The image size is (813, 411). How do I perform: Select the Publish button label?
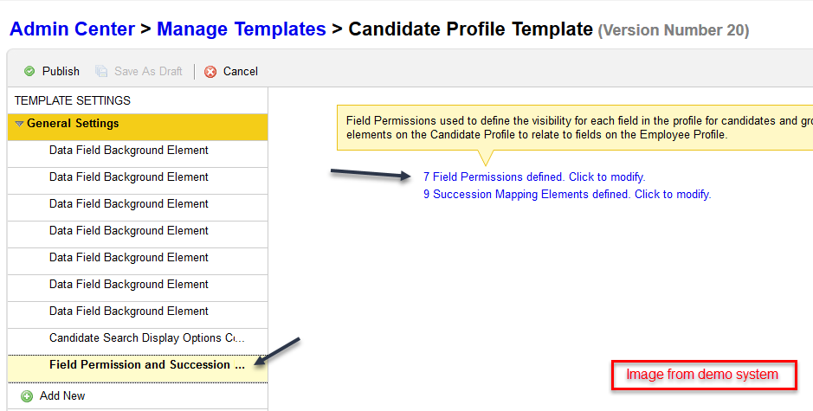61,71
